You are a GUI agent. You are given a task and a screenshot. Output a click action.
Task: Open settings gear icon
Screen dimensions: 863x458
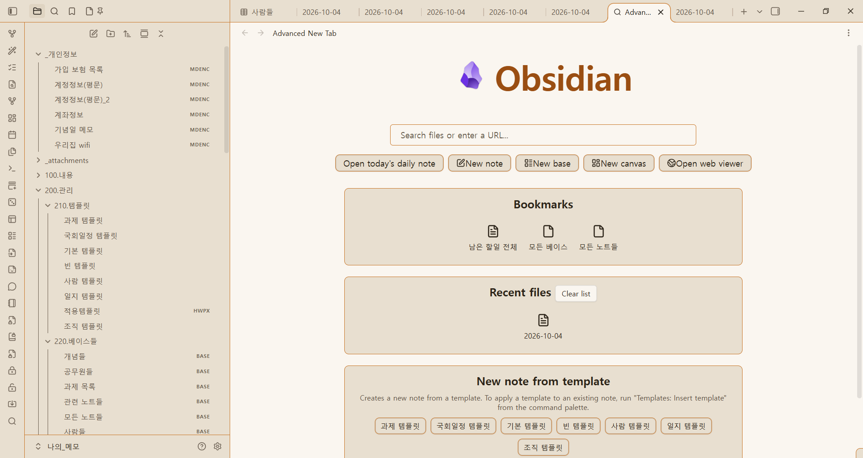point(218,446)
